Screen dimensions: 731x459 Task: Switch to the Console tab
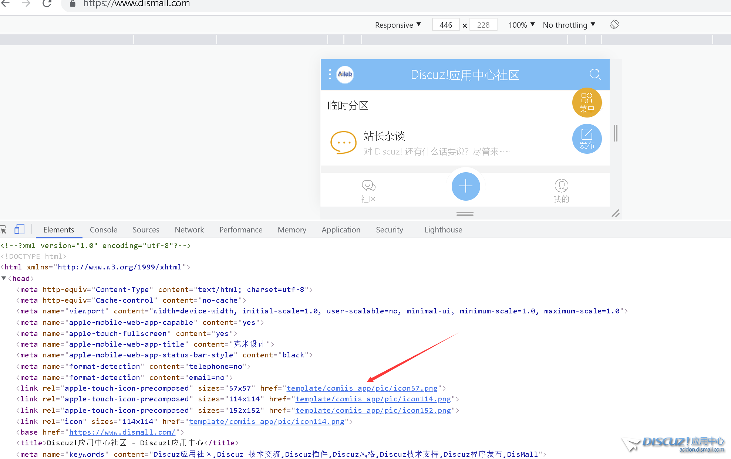click(104, 229)
